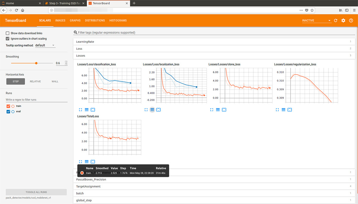
Task: Reload TensorBoard data with refresh icon
Action: coord(336,21)
